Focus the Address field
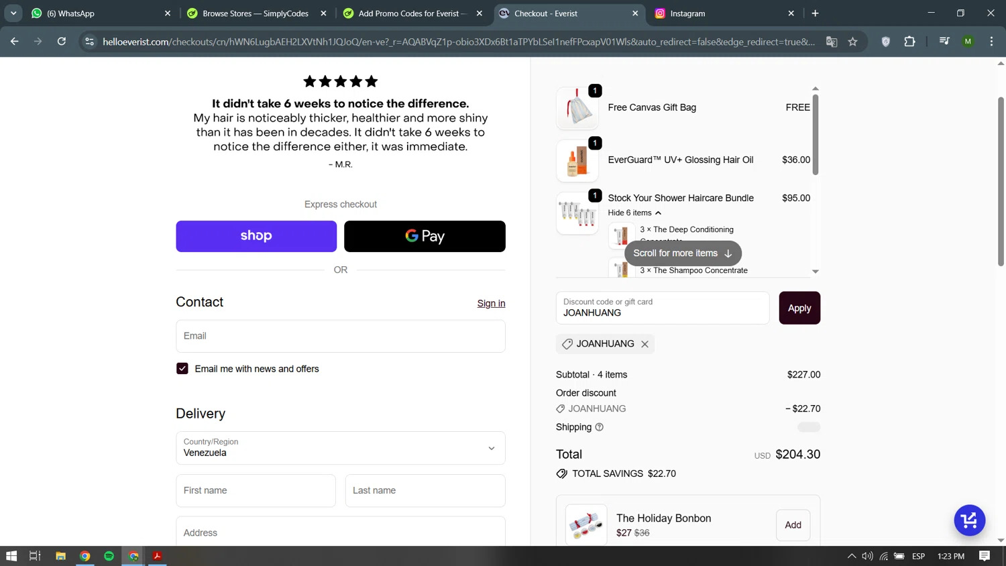The width and height of the screenshot is (1006, 566). [341, 532]
